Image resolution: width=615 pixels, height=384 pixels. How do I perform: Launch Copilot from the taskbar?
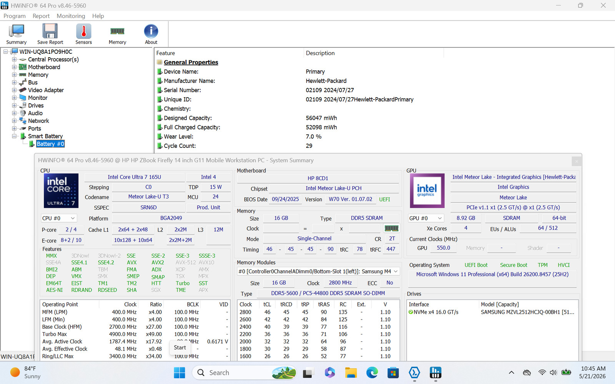(x=329, y=372)
